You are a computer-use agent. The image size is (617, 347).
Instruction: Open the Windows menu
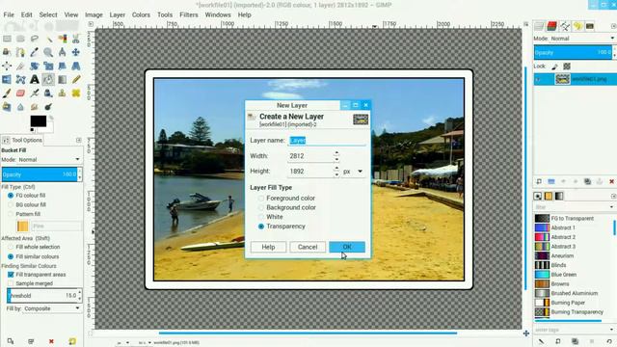pos(218,14)
